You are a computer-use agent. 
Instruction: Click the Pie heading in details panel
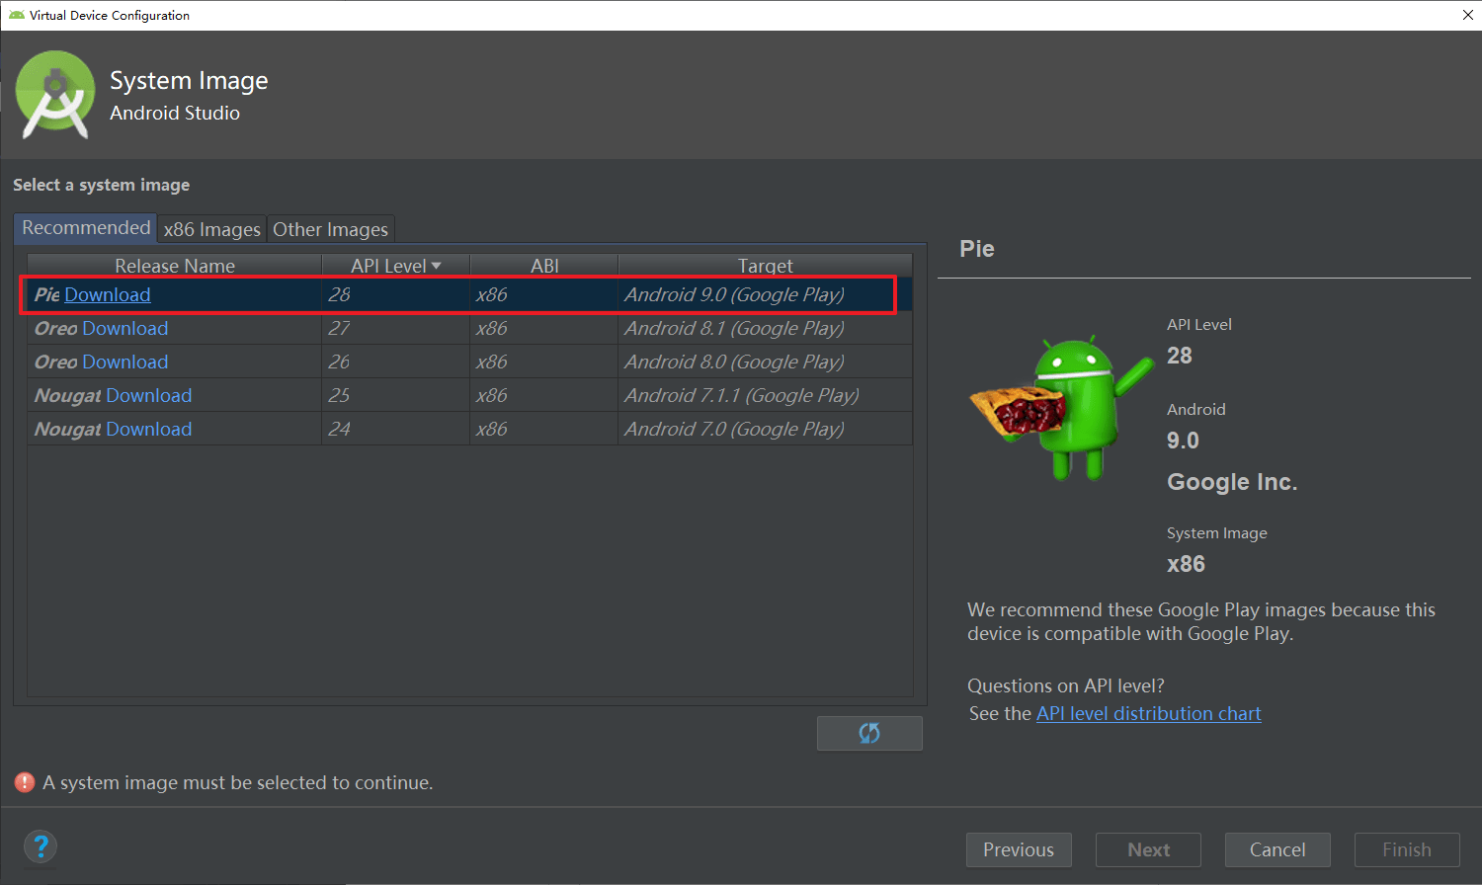(977, 249)
